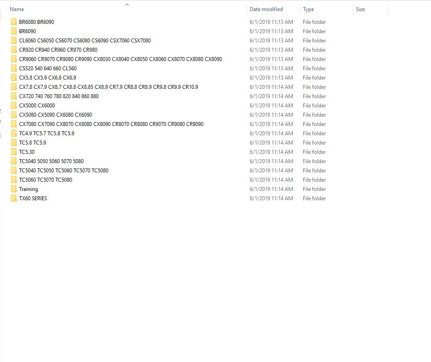This screenshot has height=362, width=431.
Task: Select folder icon beside CL6060 CS6050 row
Action: (x=14, y=41)
